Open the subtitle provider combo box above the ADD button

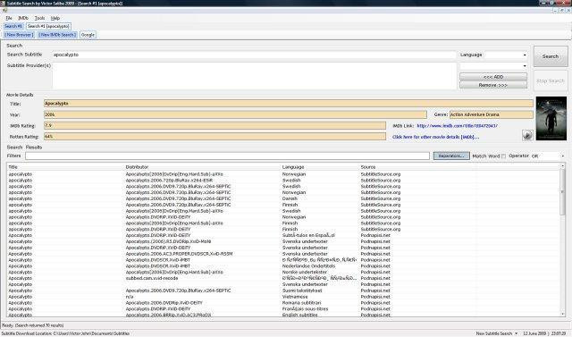[x=493, y=66]
